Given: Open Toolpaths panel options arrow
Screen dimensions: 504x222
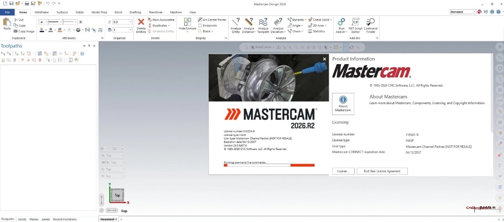Looking at the screenshot, I should 84,46.
